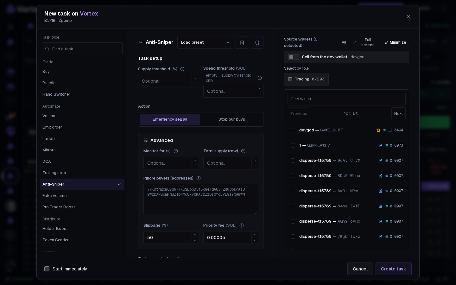Click the chart icon on wallet 9dAy..8TVM
The image size is (456, 285).
click(x=381, y=161)
